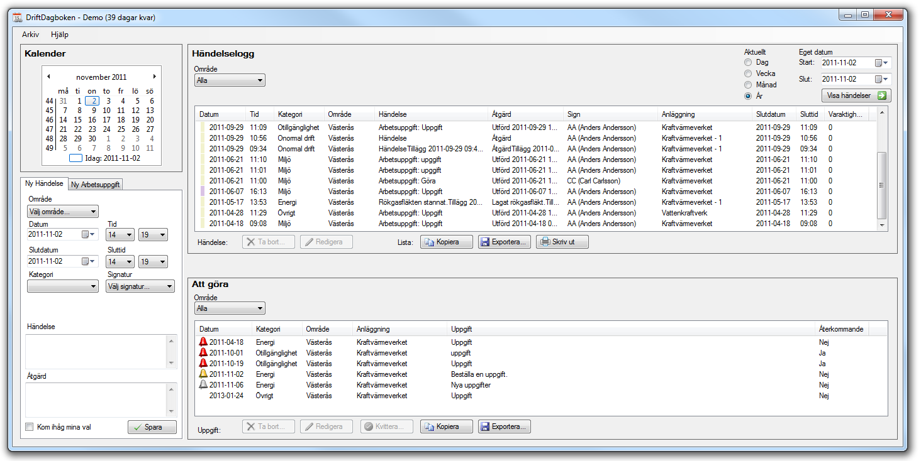The height and width of the screenshot is (461, 921).
Task: Open calendar picker for Datum field
Action: tap(89, 234)
